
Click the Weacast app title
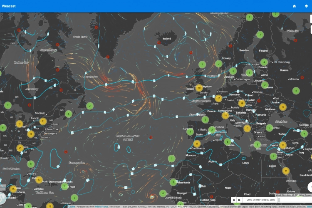[x=9, y=6]
